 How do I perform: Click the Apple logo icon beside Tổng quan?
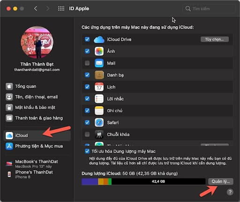[9, 87]
